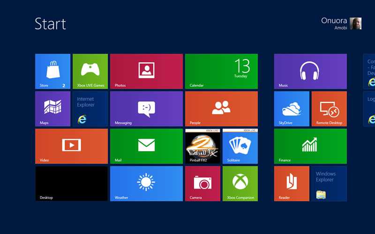Image resolution: width=375 pixels, height=234 pixels.
Task: Open the Photos app tile
Action: point(146,71)
